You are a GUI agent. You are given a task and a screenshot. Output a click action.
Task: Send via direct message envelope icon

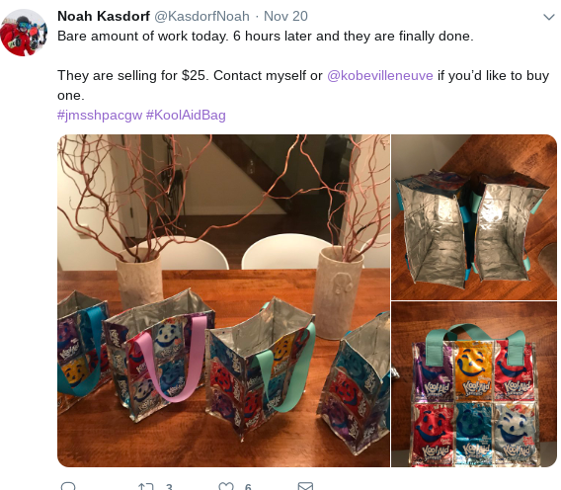pos(305,486)
